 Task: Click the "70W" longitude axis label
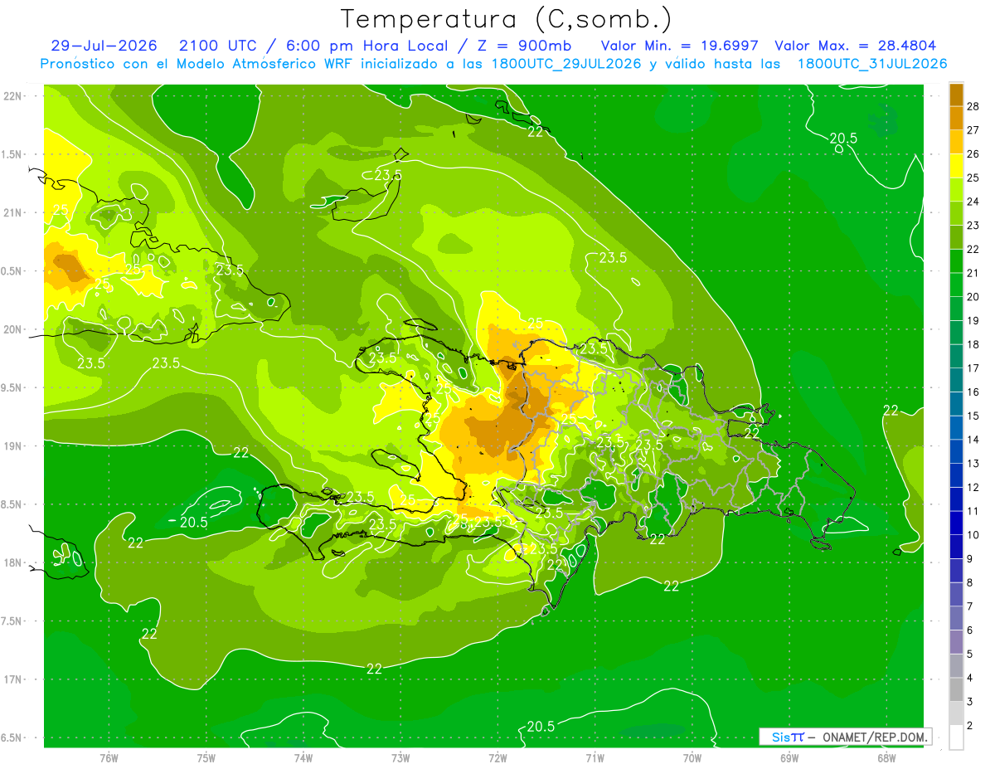[692, 758]
